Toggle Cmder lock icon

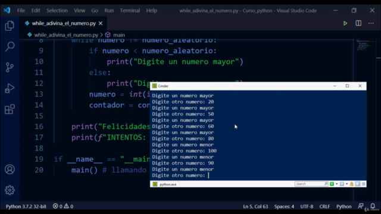pos(352,184)
